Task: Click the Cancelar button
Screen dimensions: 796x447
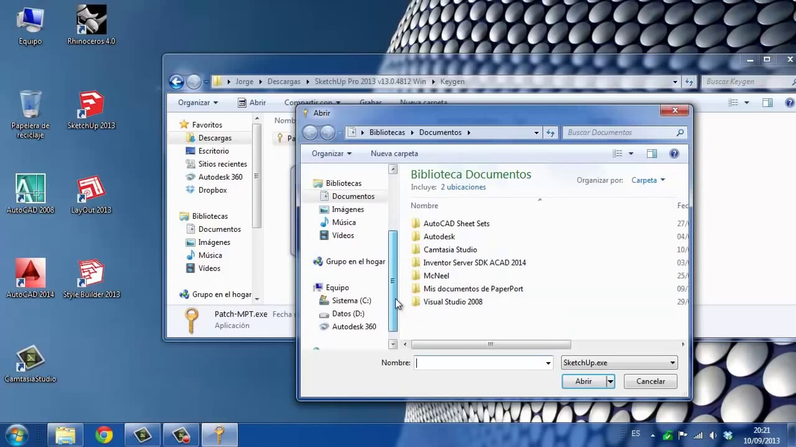Action: pos(650,381)
